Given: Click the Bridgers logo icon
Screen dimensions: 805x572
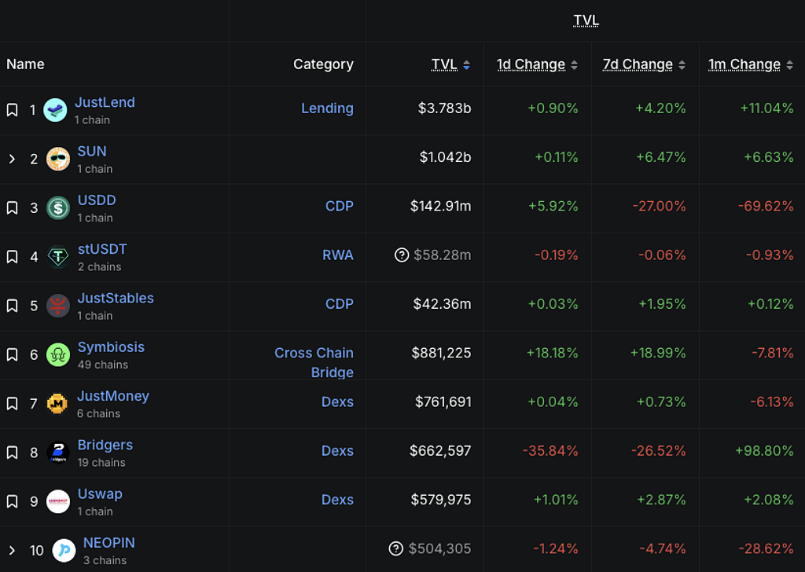Looking at the screenshot, I should (x=57, y=453).
